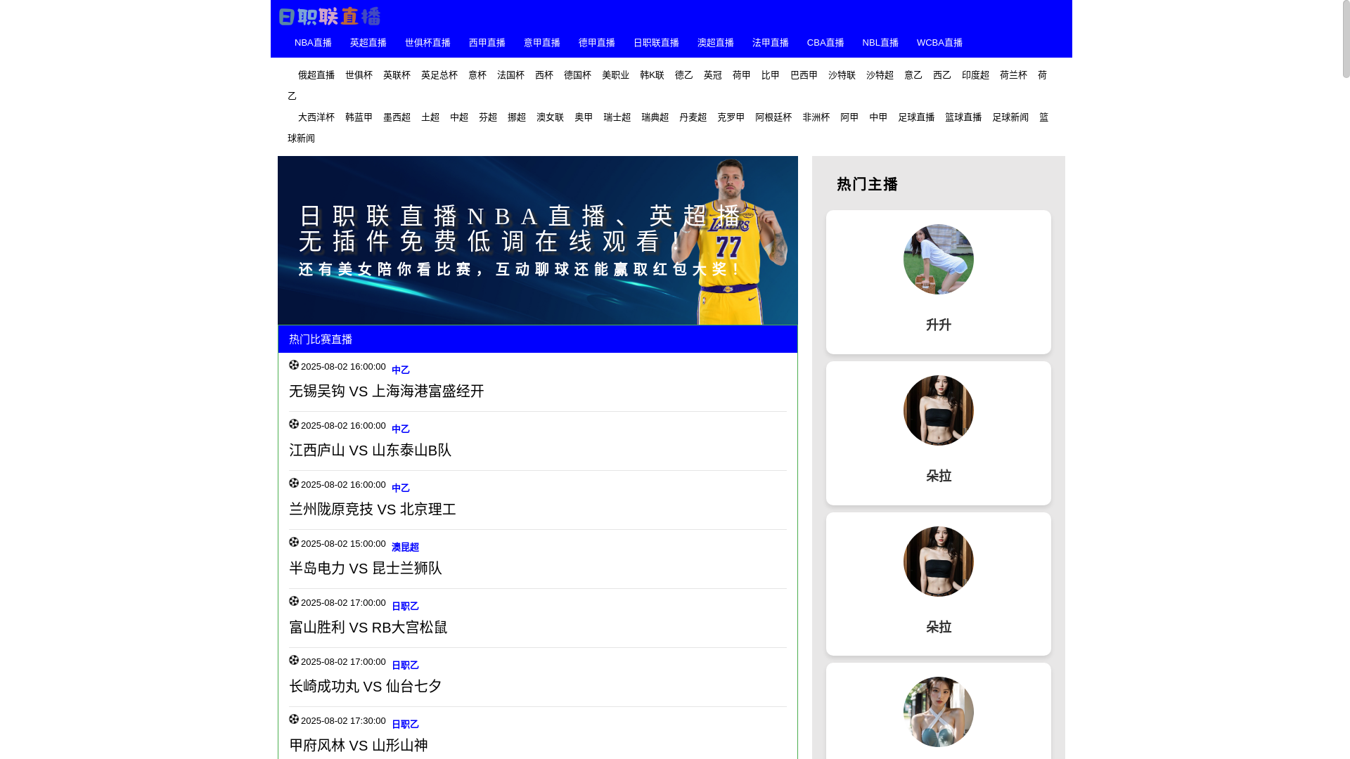Open match 兰州陇原竞技 VS 北京理工
1350x759 pixels.
coord(373,509)
